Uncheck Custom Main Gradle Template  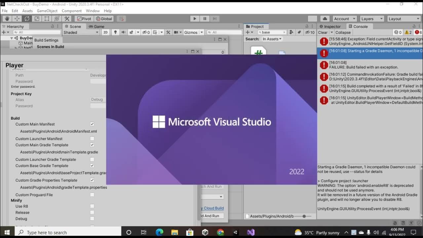tap(92, 145)
